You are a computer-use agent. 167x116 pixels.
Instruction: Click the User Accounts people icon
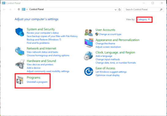[89, 33]
